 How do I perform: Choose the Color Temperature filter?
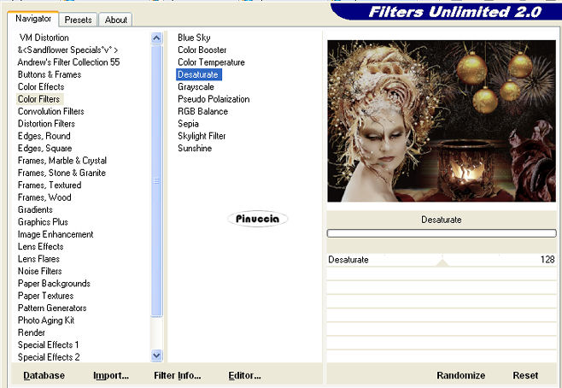click(x=211, y=62)
